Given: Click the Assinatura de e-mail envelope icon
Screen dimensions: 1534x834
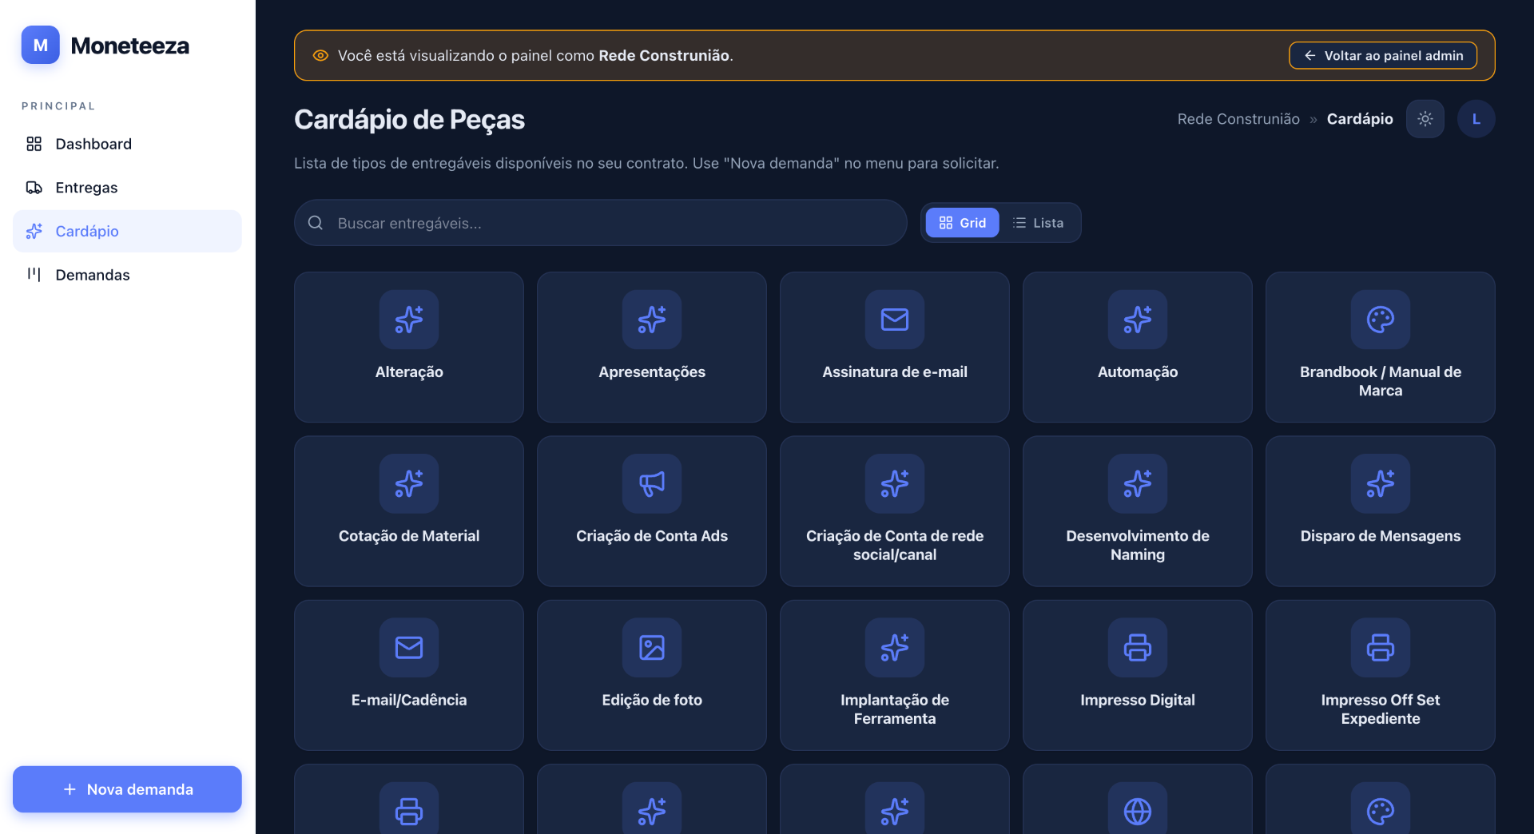Looking at the screenshot, I should click(895, 320).
